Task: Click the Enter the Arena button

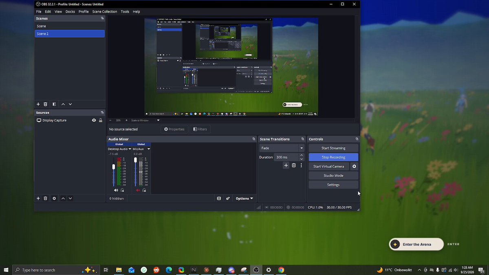Action: (416, 244)
